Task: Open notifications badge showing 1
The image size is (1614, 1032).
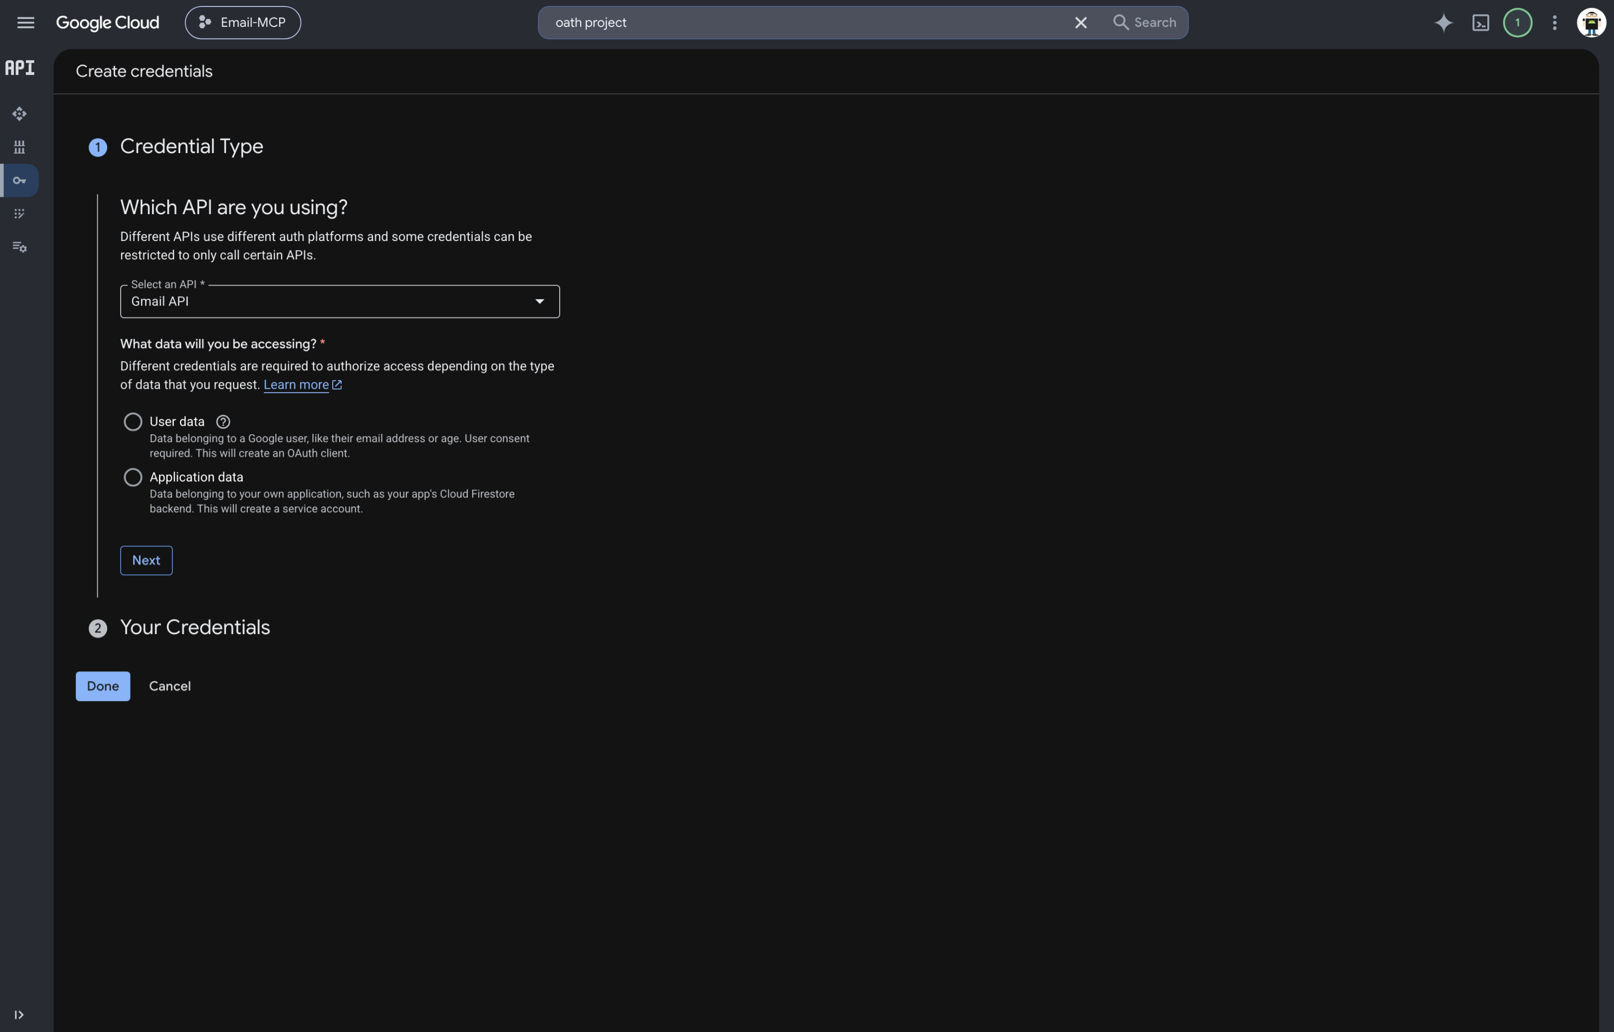Action: coord(1518,23)
